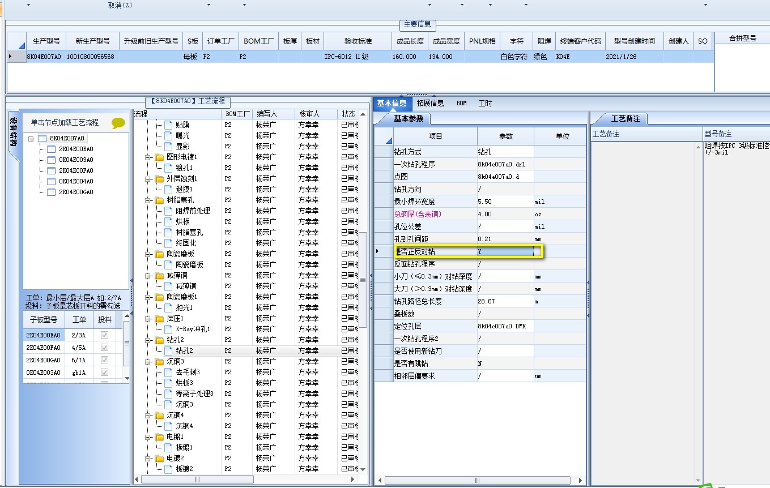Click the 烘板 document icon under 树脂塞孔
Viewport: 770px width, 488px height.
pyautogui.click(x=168, y=221)
